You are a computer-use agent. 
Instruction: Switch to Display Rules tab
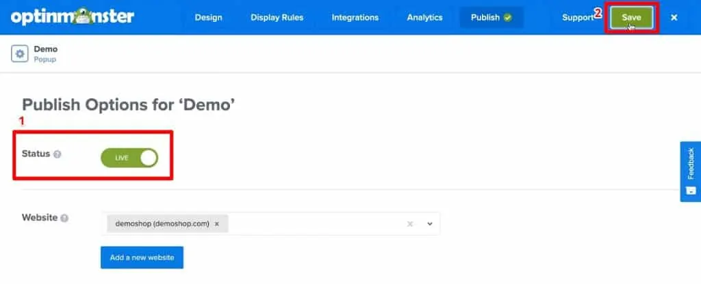(277, 17)
